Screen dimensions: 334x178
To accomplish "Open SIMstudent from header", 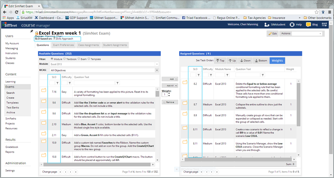I will (x=275, y=25).
